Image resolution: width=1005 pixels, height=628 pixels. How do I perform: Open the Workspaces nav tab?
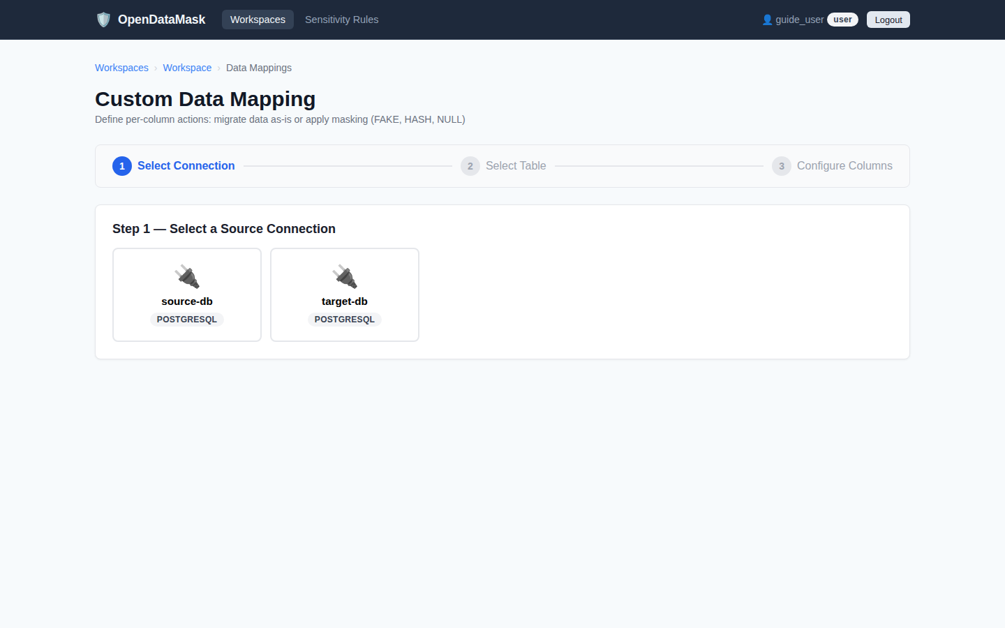258,20
